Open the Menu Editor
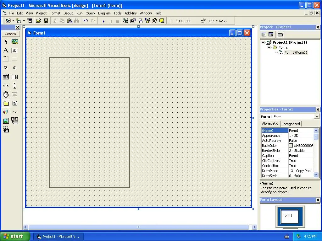 pyautogui.click(x=30, y=21)
